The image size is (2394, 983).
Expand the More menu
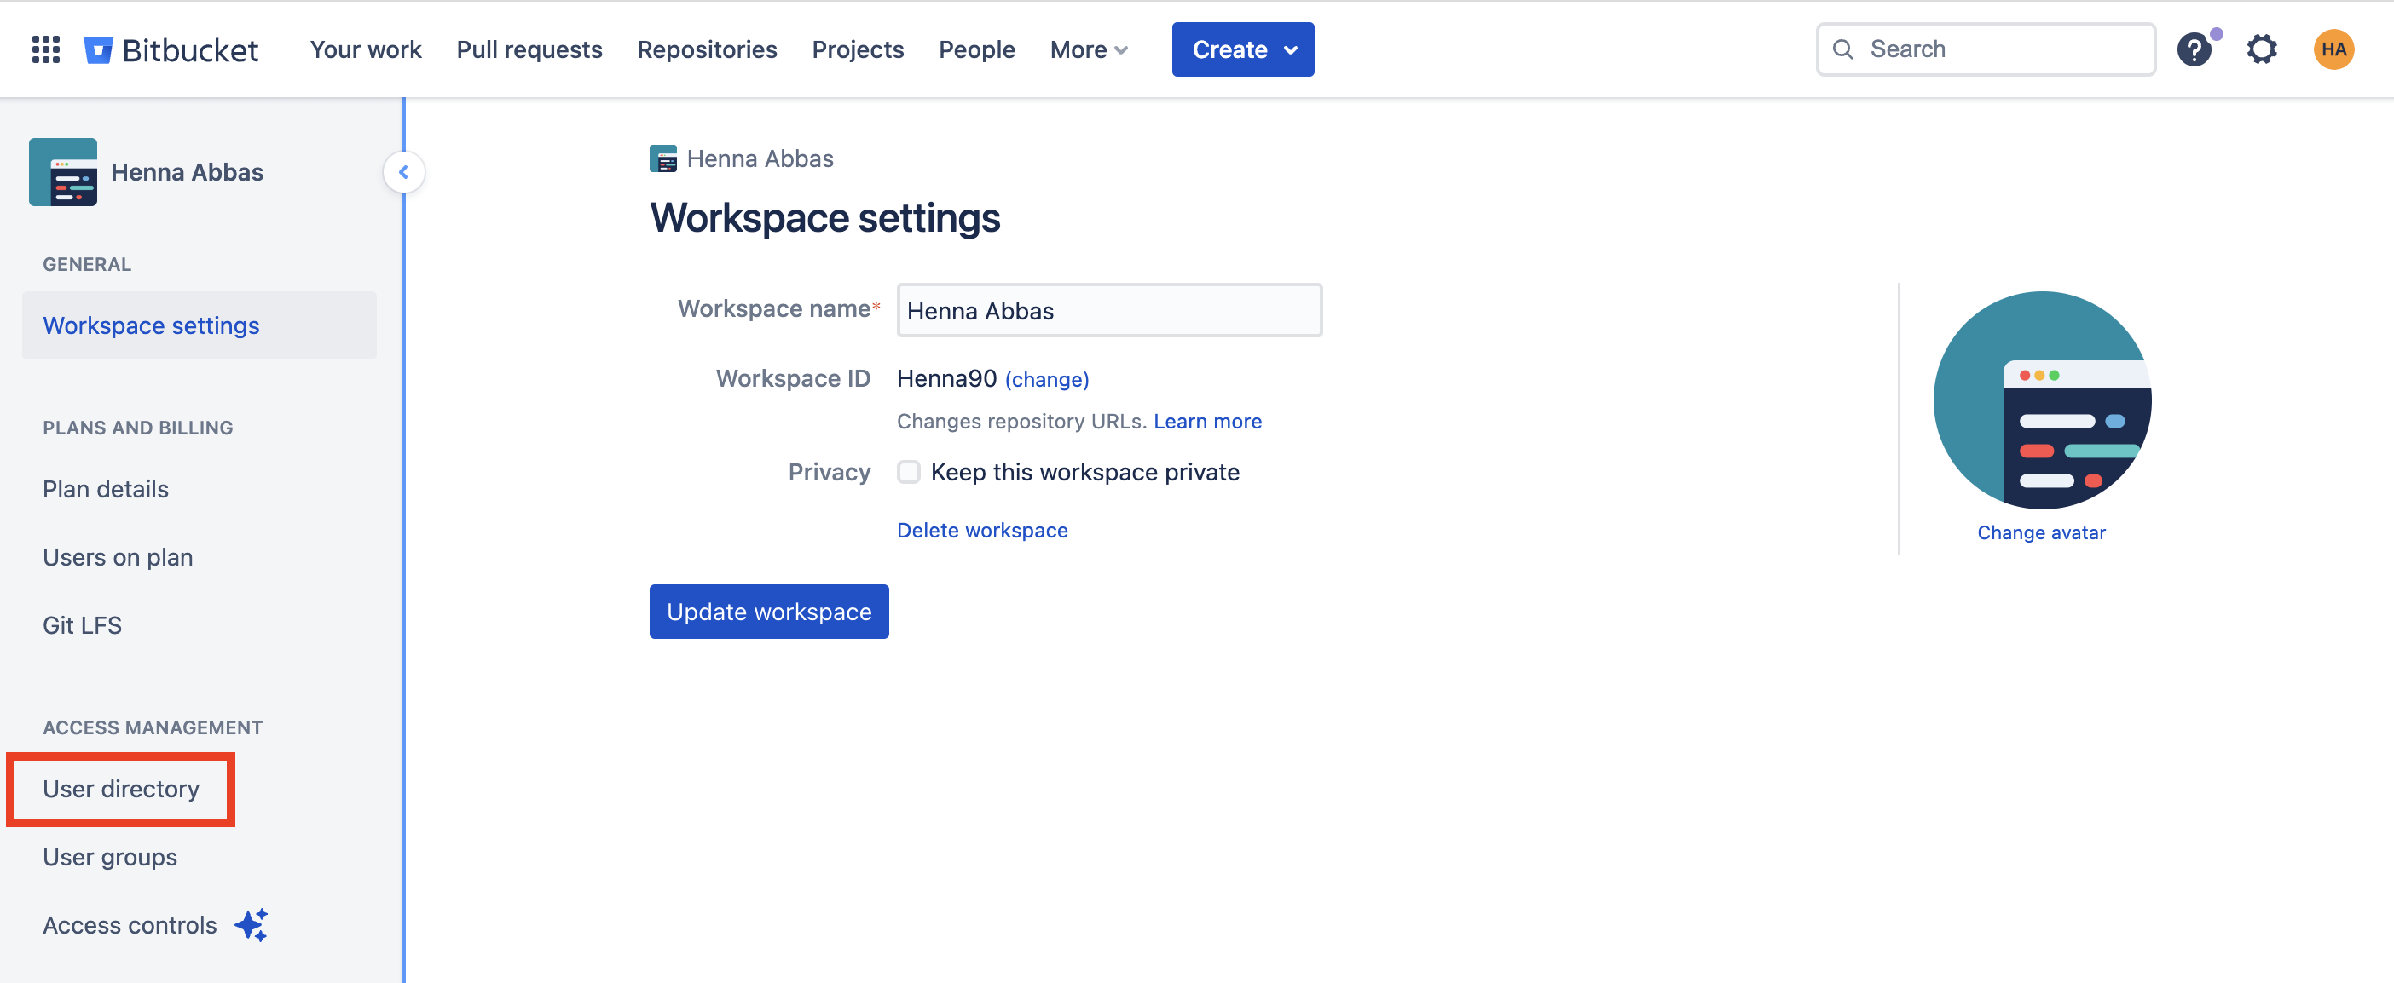click(x=1088, y=49)
